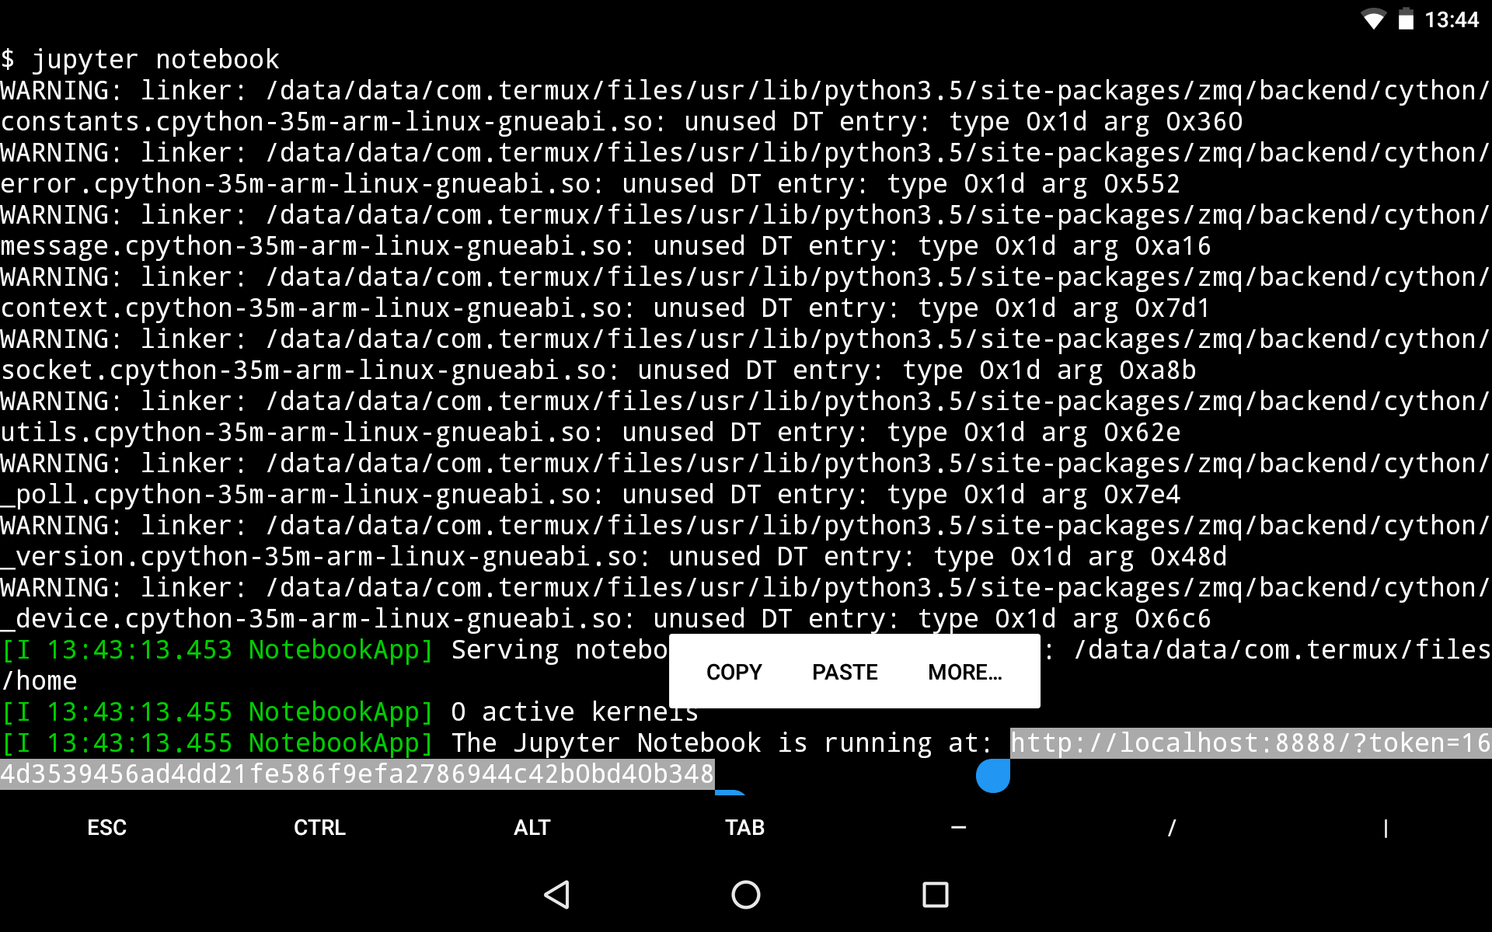Select PASTE from the context menu
Image resolution: width=1492 pixels, height=932 pixels.
tap(845, 671)
